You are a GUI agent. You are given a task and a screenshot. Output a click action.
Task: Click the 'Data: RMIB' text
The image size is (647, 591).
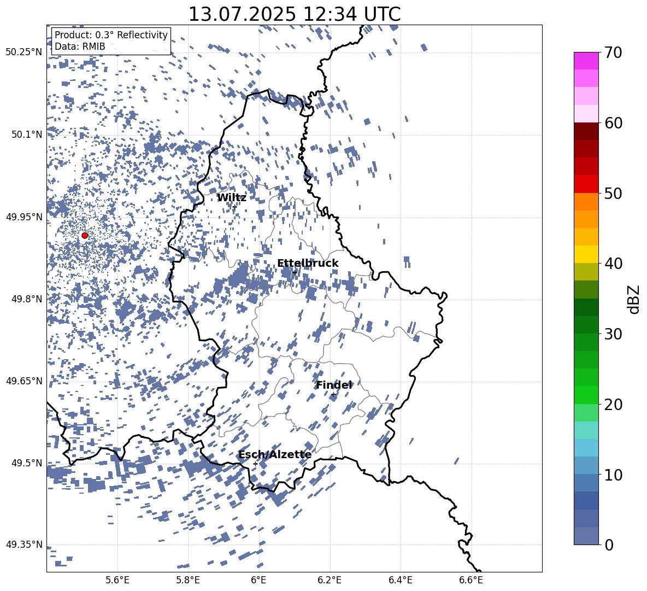(x=80, y=46)
